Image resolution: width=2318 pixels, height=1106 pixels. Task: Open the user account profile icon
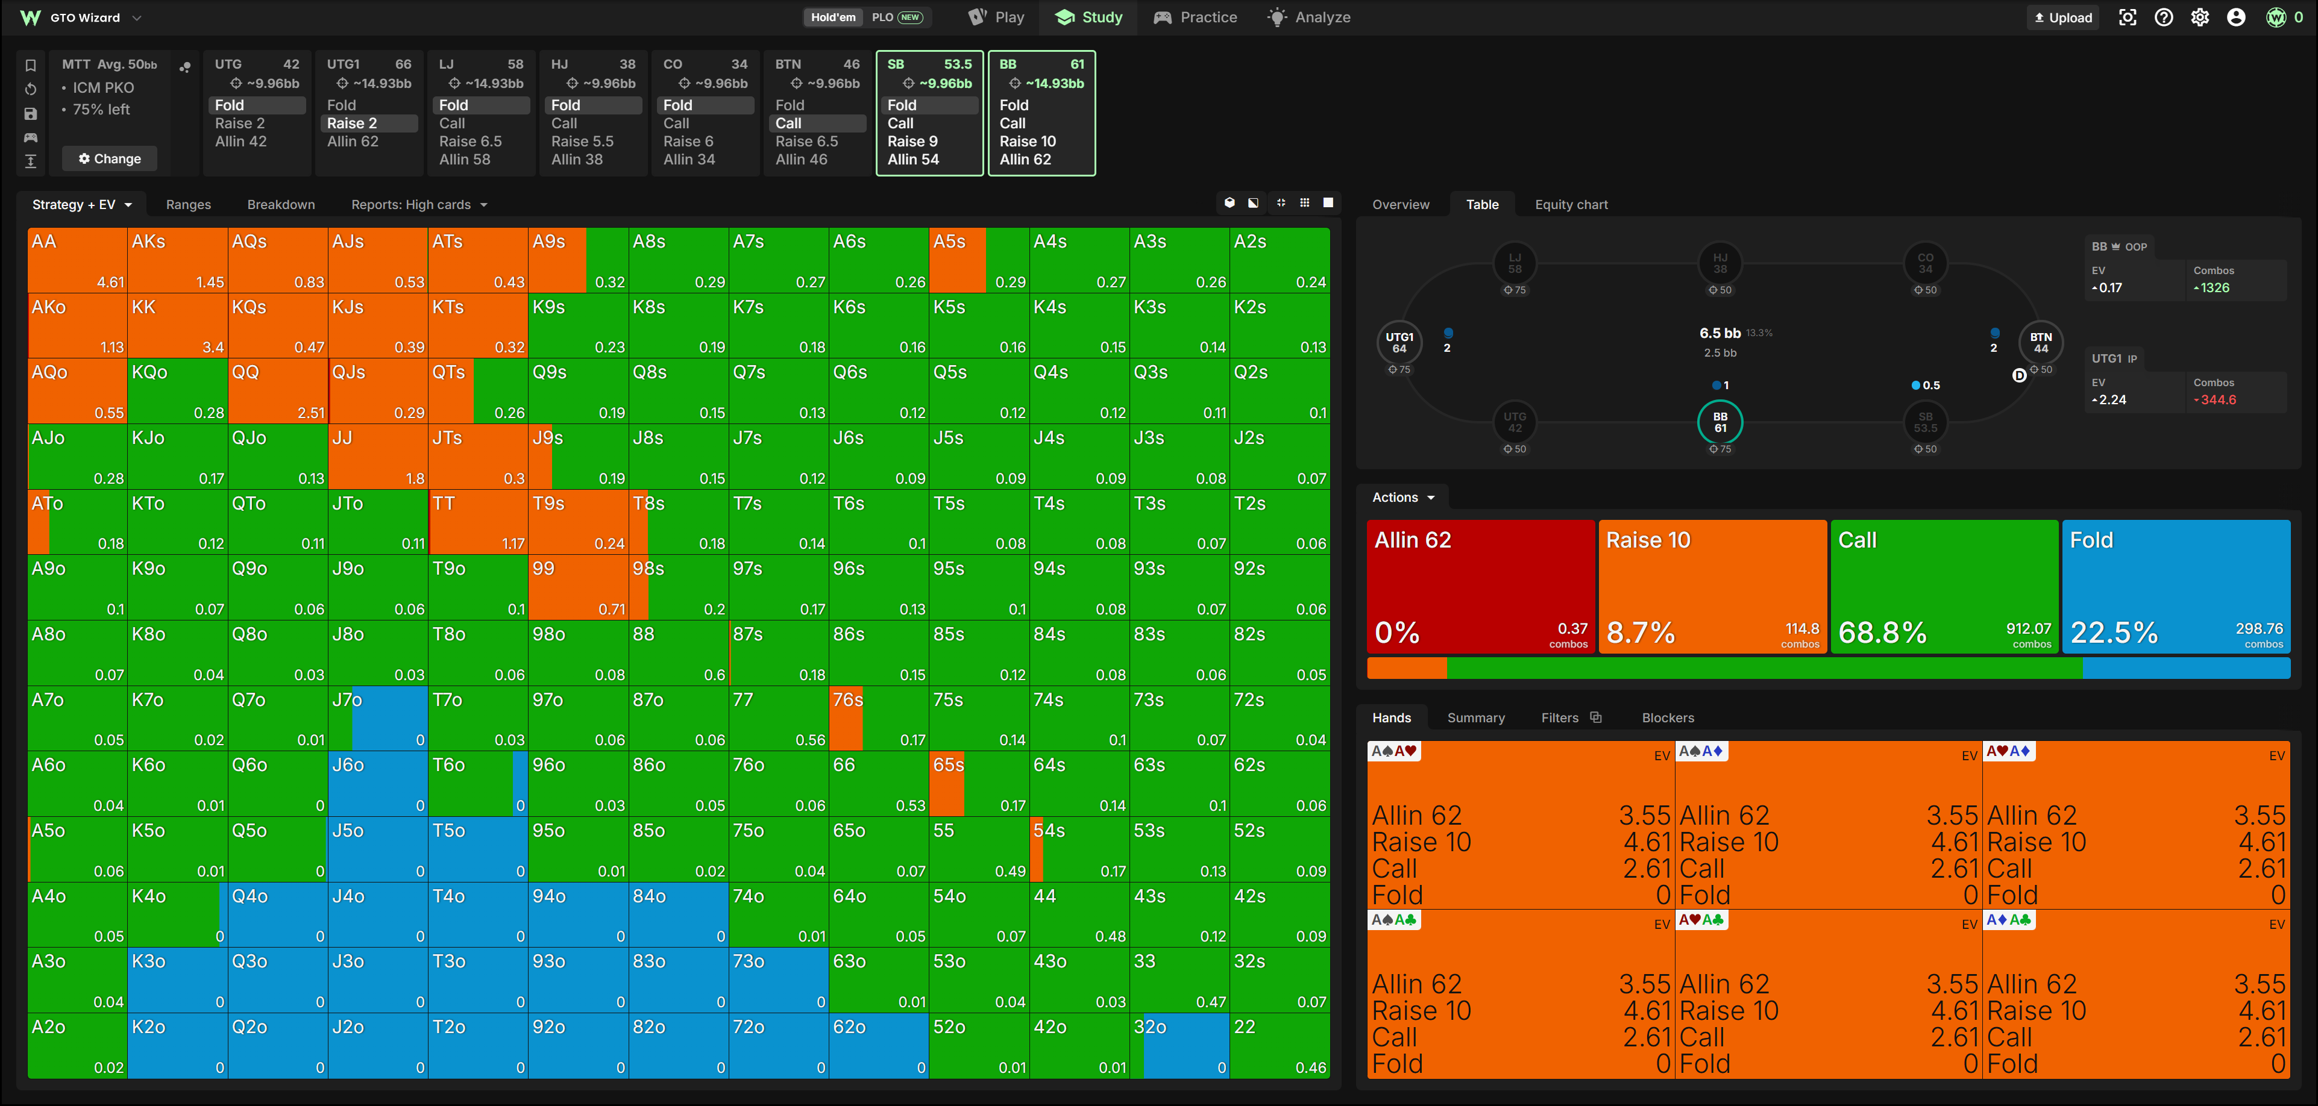tap(2236, 17)
